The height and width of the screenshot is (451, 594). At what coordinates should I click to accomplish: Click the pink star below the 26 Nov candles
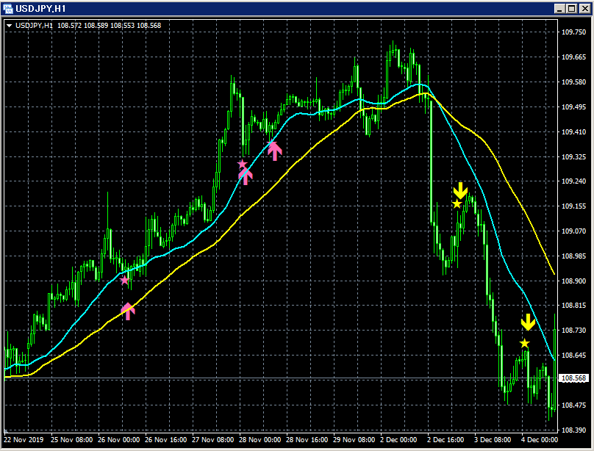tap(125, 281)
